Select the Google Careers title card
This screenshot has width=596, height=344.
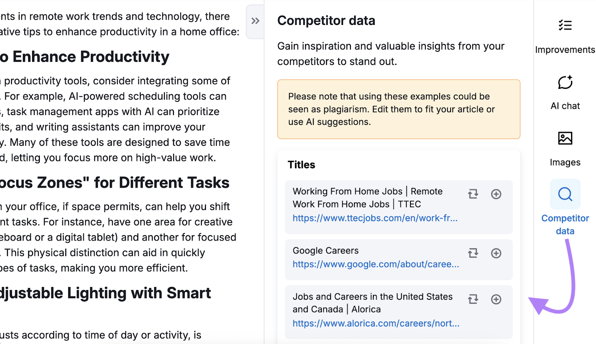pos(372,258)
